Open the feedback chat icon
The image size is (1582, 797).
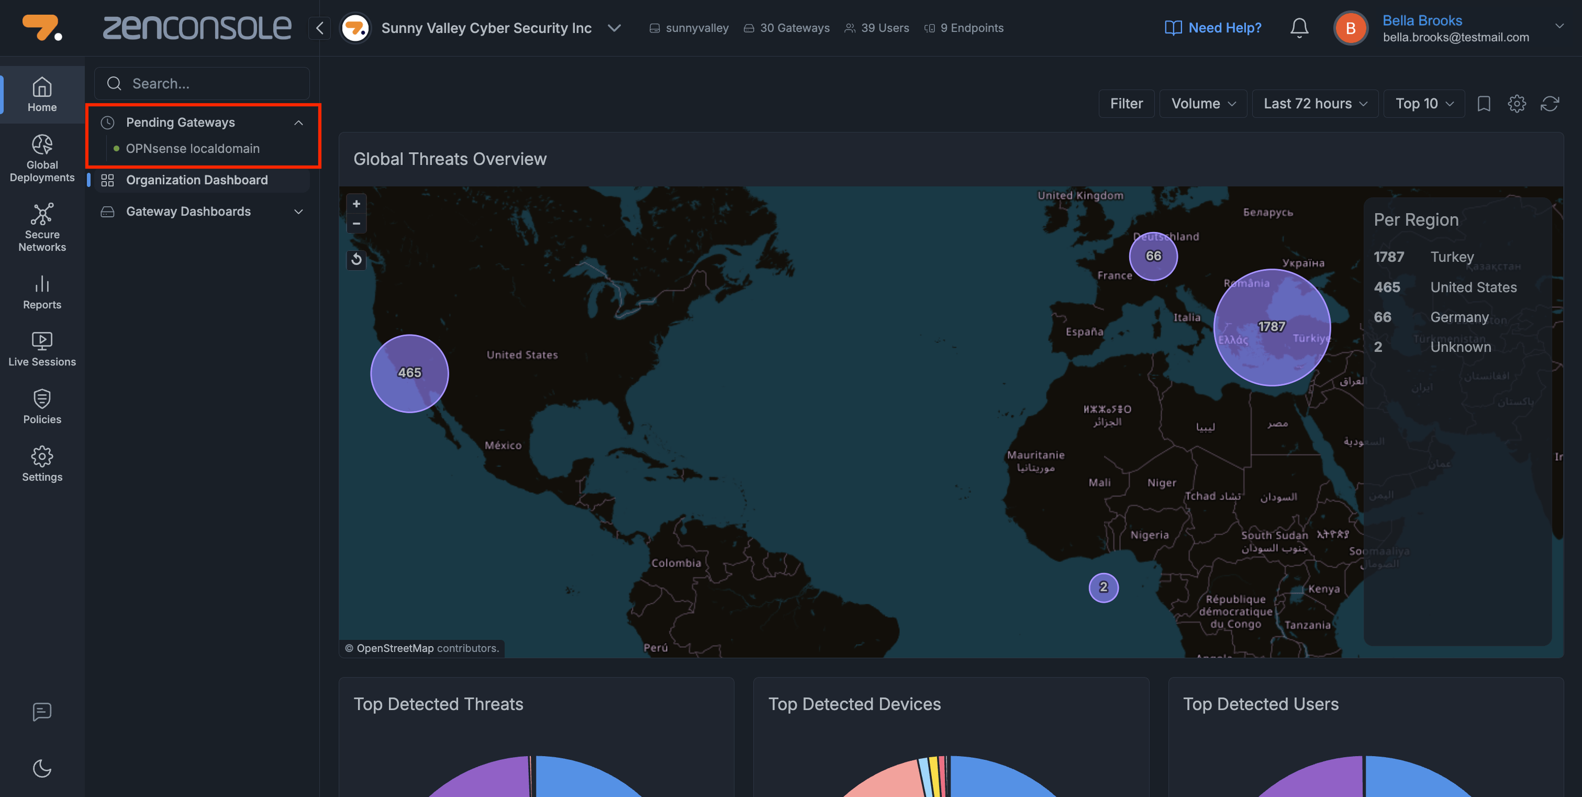(x=42, y=712)
